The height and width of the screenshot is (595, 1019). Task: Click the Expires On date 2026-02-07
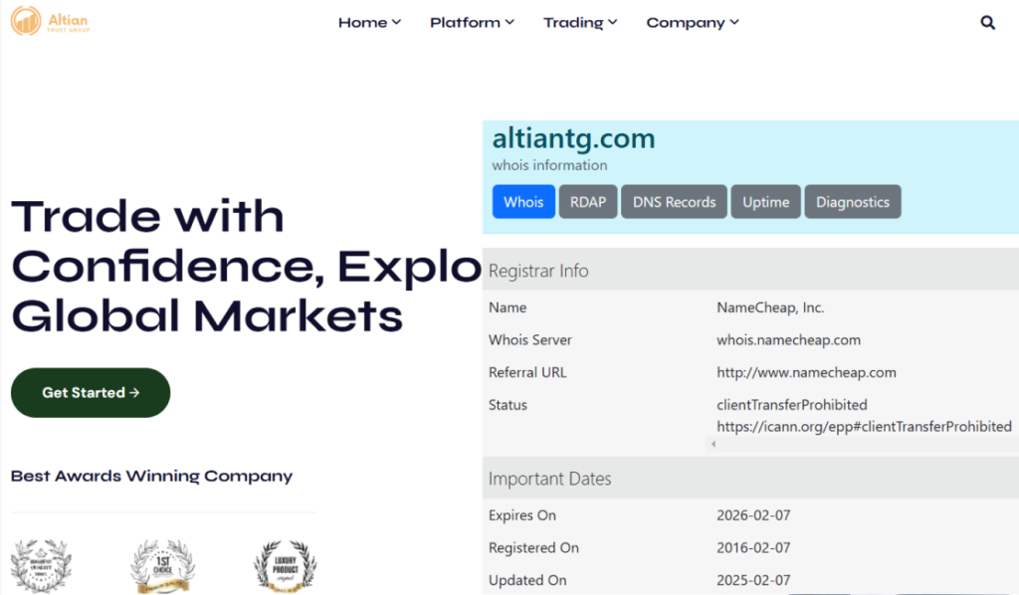753,515
